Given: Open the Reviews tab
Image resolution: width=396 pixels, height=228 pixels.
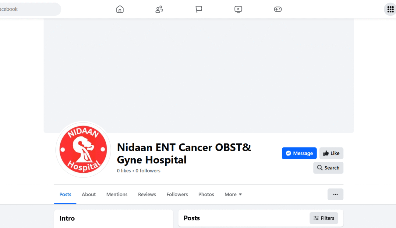Looking at the screenshot, I should pos(147,194).
